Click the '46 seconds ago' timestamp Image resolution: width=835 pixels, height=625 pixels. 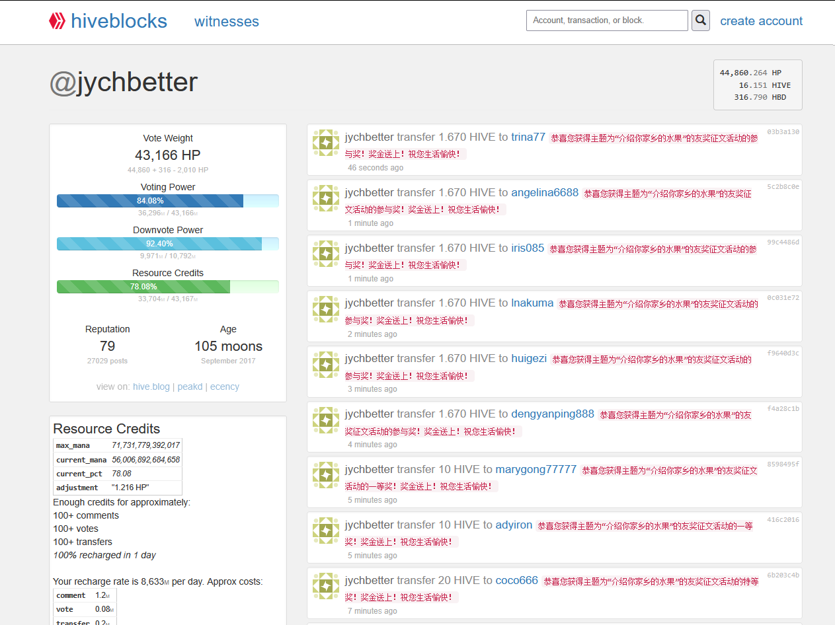pos(376,168)
